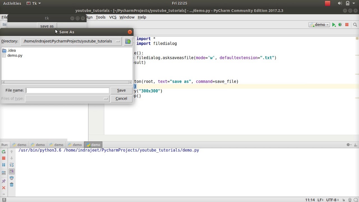Click the battery icon in system tray
This screenshot has height=202, width=359.
348,3
